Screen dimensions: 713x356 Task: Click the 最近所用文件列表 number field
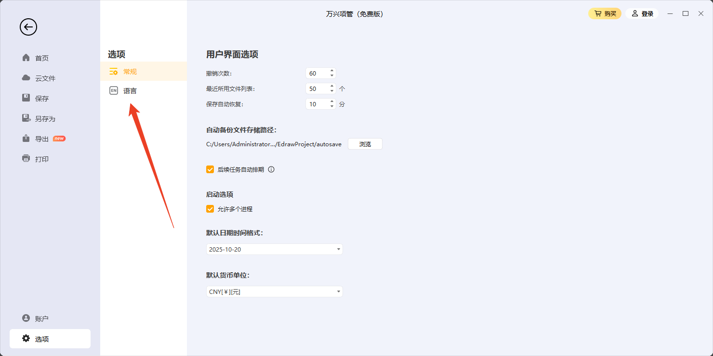coord(317,89)
